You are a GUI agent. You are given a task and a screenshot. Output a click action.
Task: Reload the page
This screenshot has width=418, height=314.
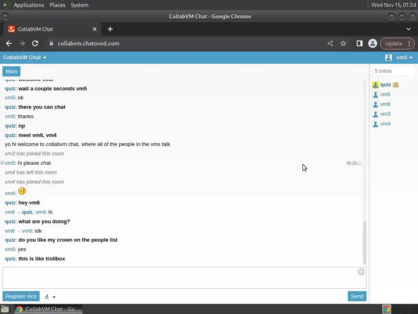(35, 43)
